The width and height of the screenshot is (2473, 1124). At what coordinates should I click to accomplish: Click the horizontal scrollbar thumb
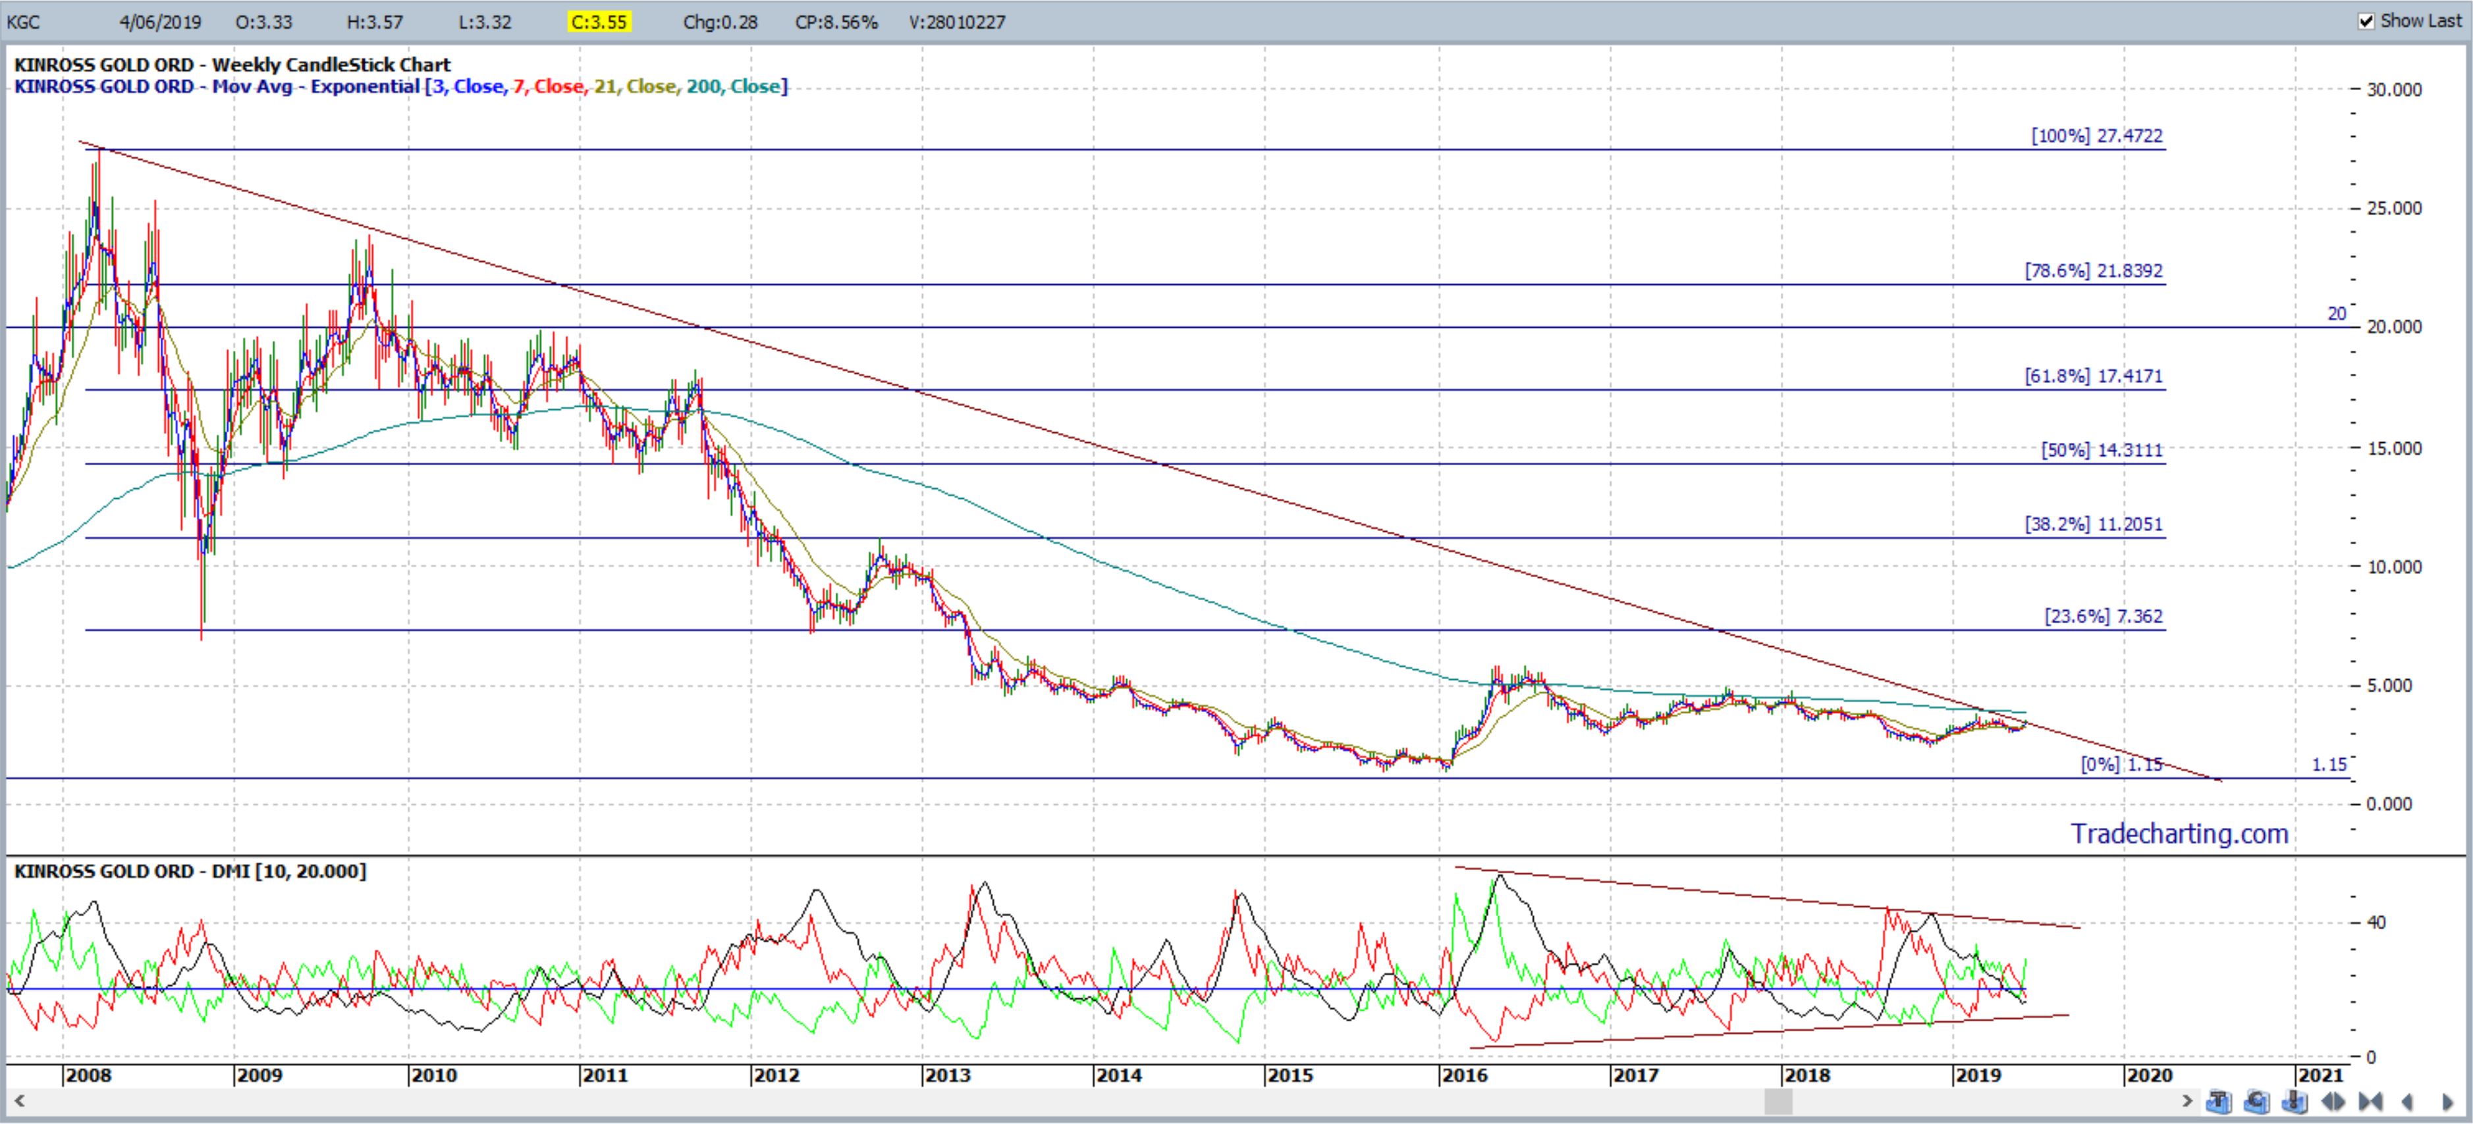(1778, 1101)
